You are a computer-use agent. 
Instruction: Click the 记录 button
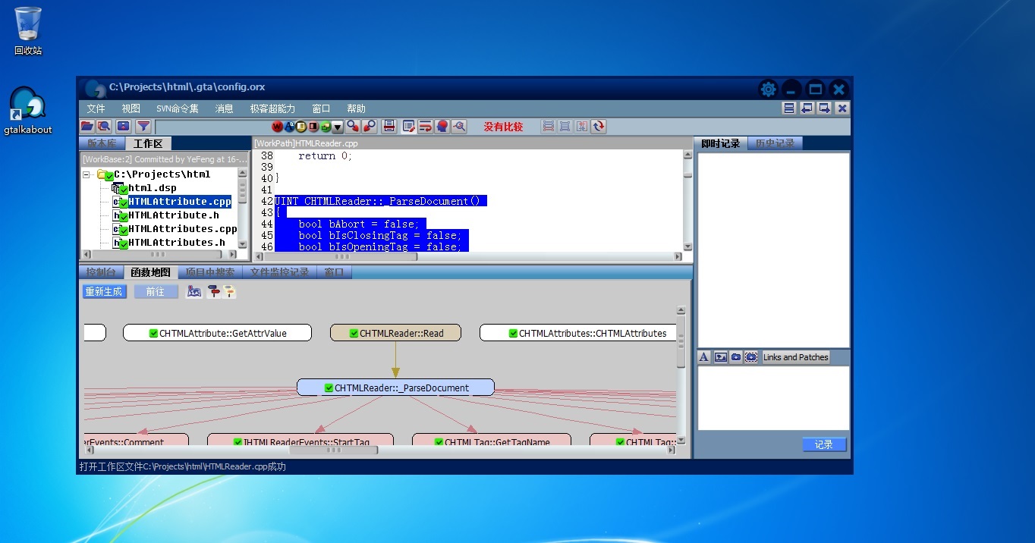[824, 444]
